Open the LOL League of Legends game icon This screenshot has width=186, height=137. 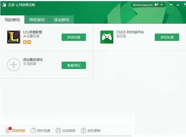pyautogui.click(x=14, y=37)
